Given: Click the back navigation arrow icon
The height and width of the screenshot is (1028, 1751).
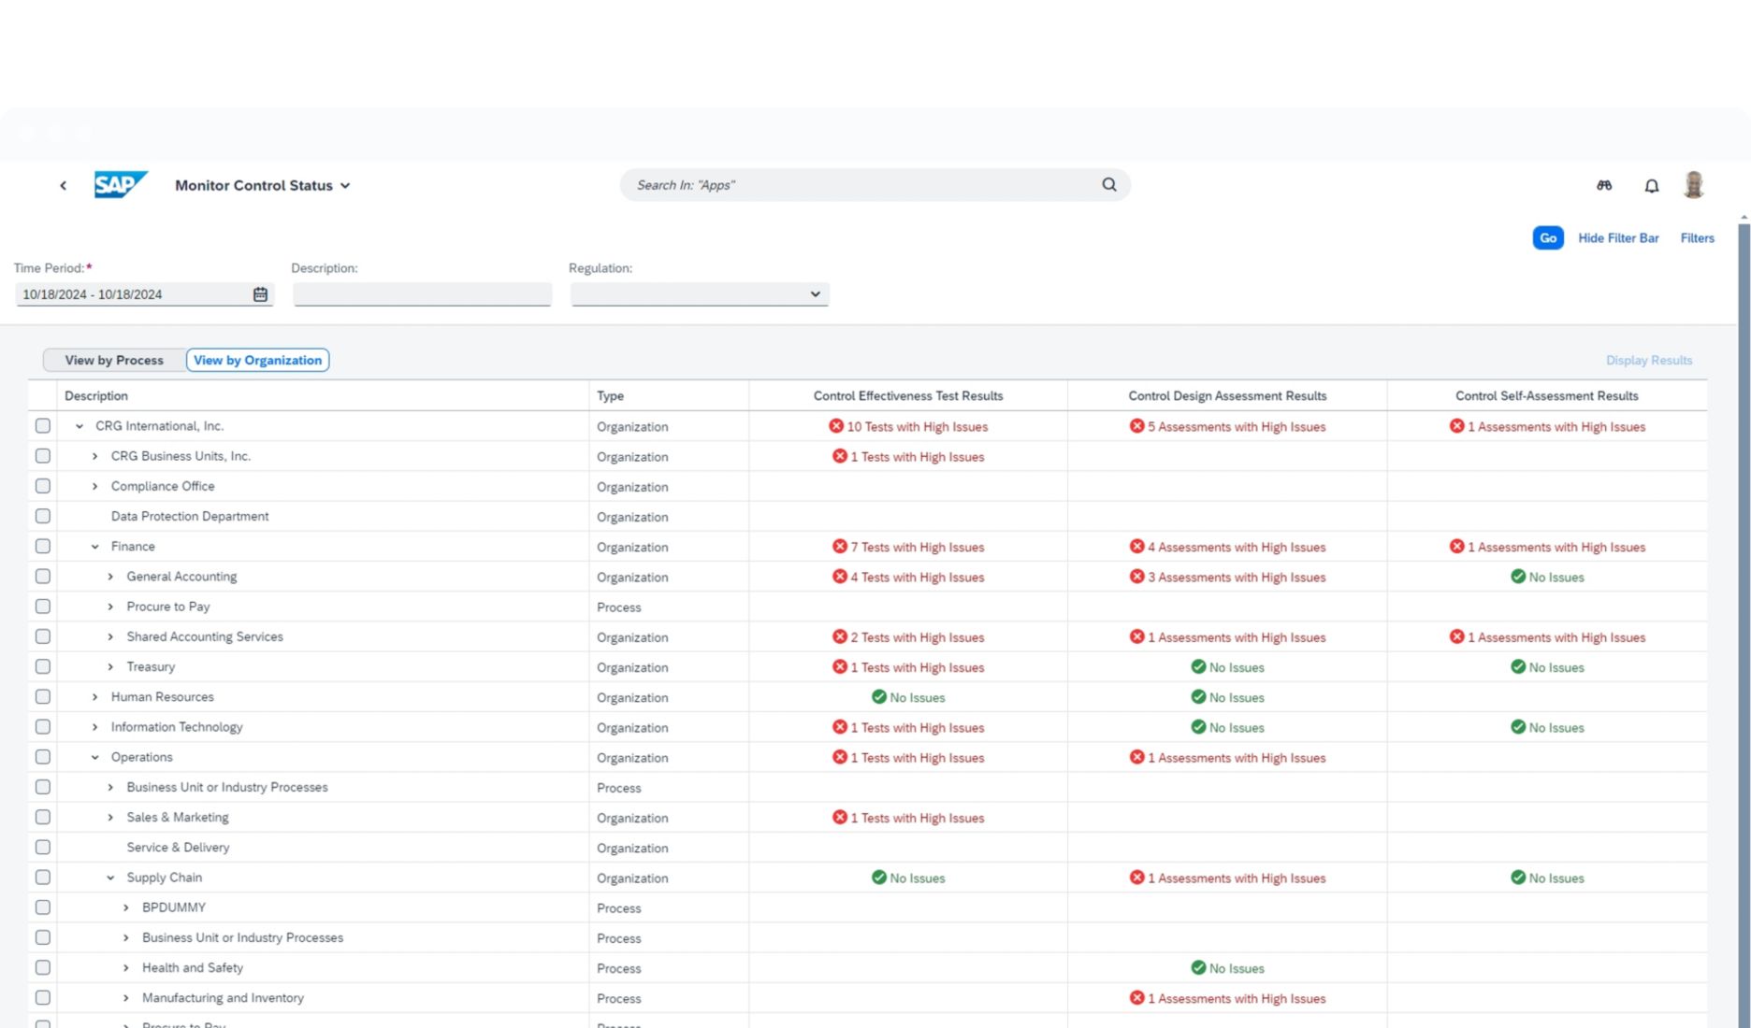Looking at the screenshot, I should point(63,185).
